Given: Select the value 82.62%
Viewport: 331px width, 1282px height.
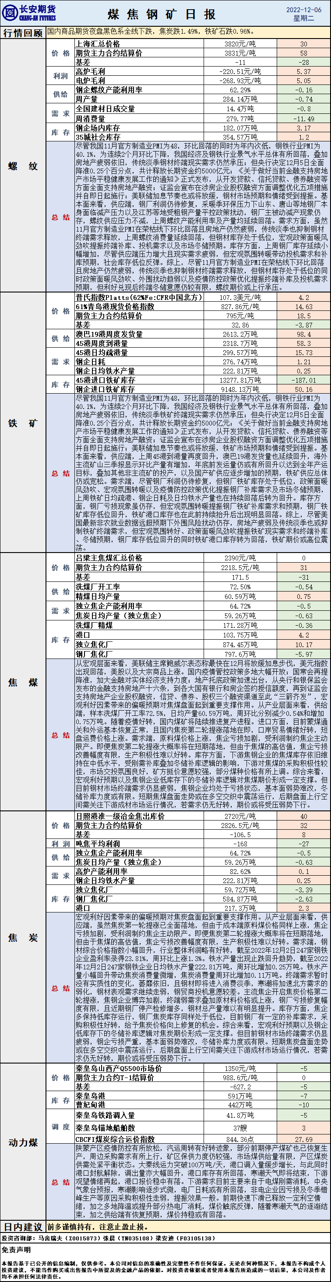Looking at the screenshot, I should coord(240,871).
